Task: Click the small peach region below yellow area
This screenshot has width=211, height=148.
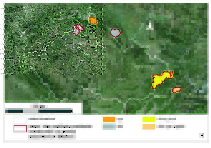Action: point(176,90)
